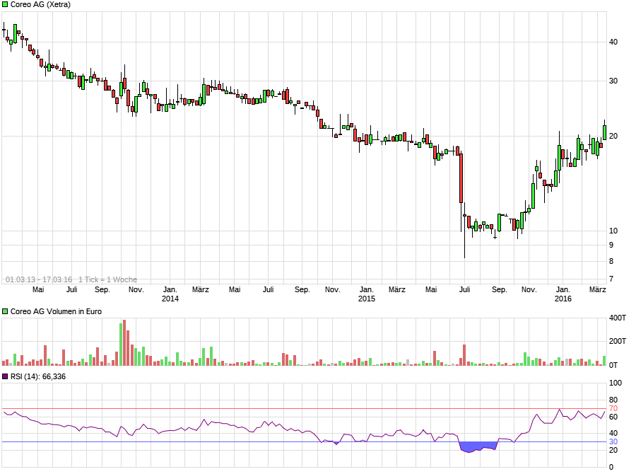636x474 pixels.
Task: Click the blue 30 oversold RSI label
Action: click(613, 442)
